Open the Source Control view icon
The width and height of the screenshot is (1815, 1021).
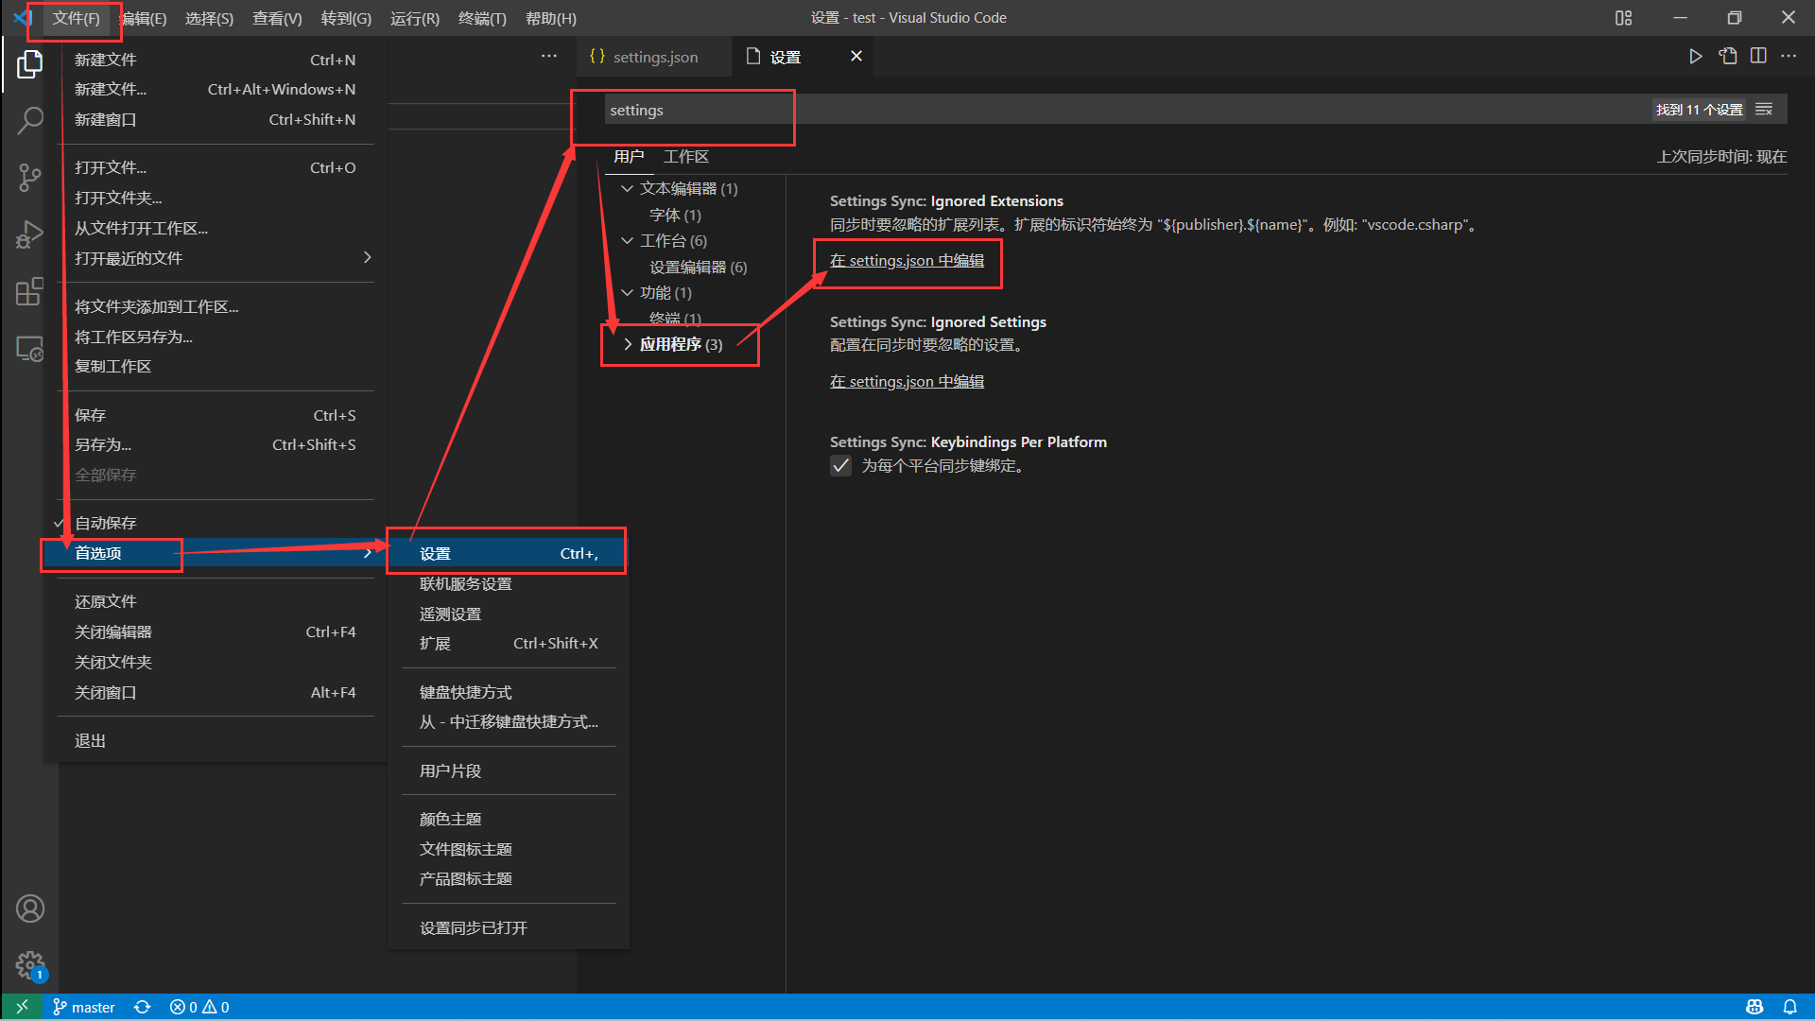point(29,177)
